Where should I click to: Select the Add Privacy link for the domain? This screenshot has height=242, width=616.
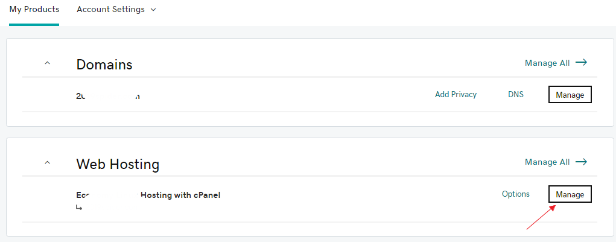pyautogui.click(x=456, y=95)
